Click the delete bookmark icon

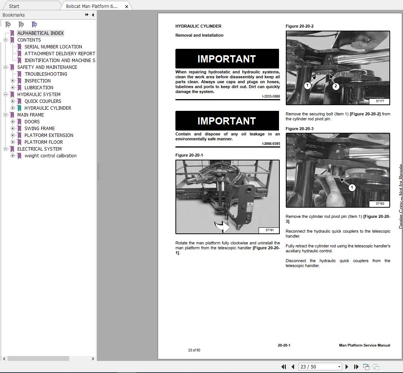(8, 24)
